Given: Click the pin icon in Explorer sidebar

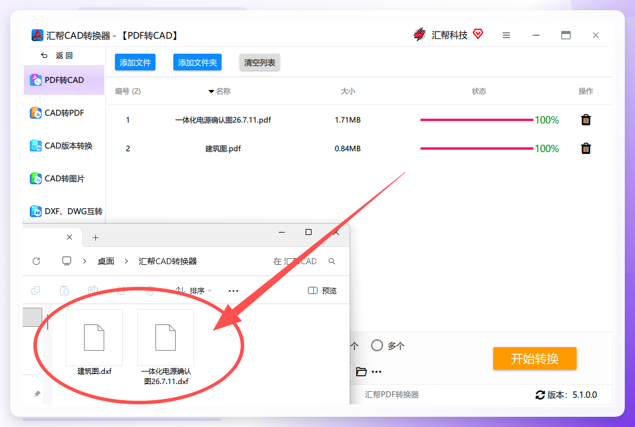Looking at the screenshot, I should [x=38, y=394].
